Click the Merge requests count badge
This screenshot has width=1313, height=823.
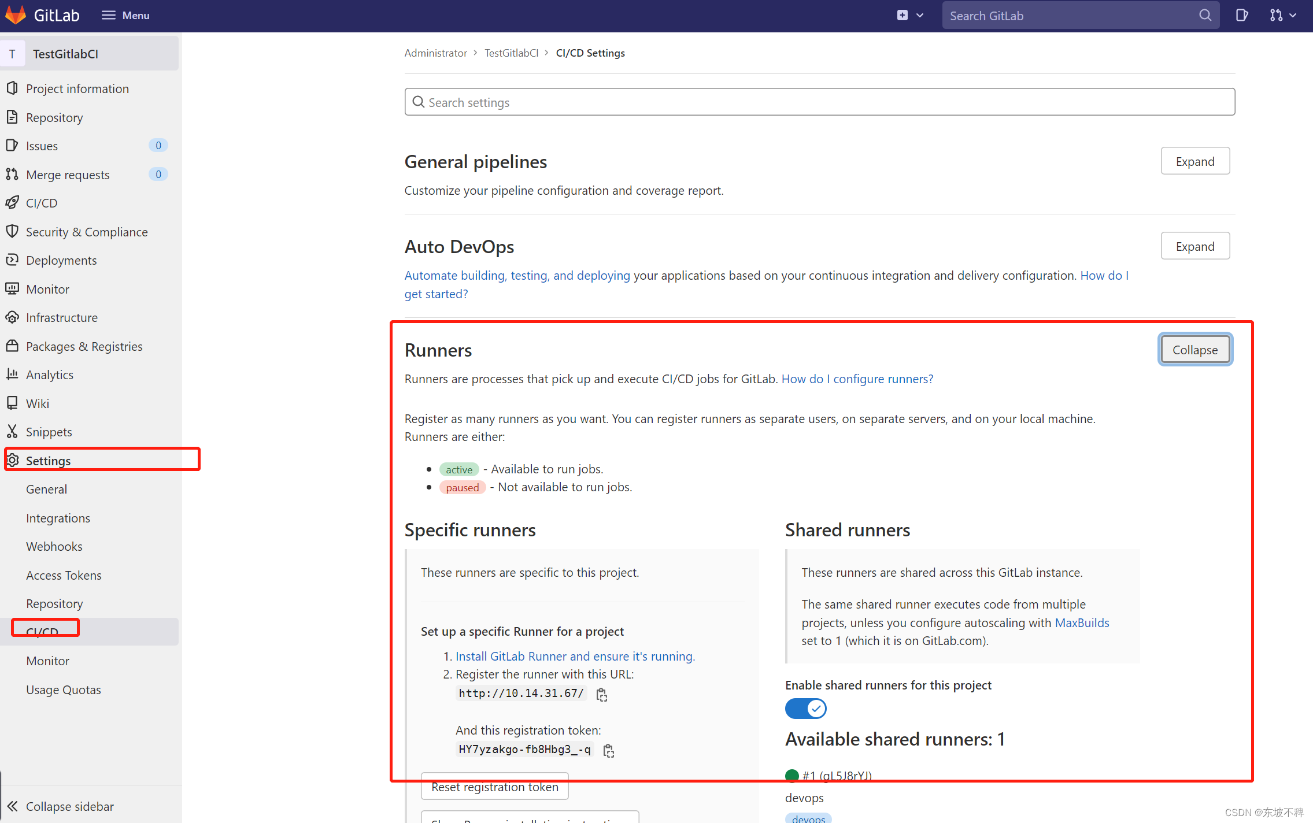[x=158, y=174]
